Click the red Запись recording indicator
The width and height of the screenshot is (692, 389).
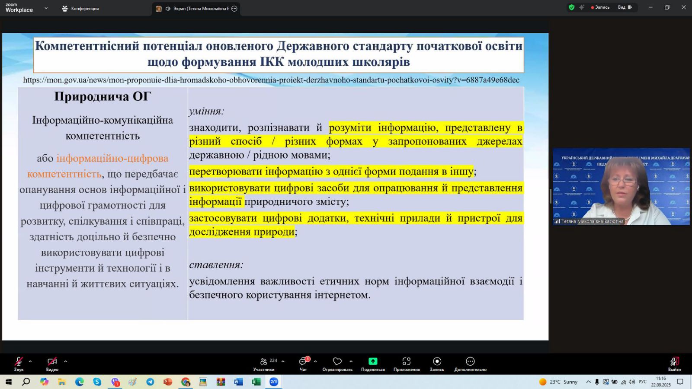(x=600, y=7)
